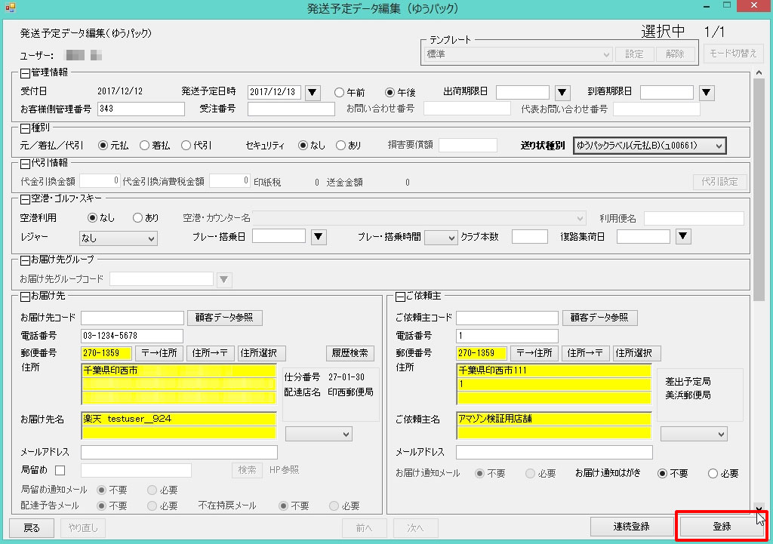
Task: Collapse the 管理情報 section
Action: pyautogui.click(x=25, y=73)
